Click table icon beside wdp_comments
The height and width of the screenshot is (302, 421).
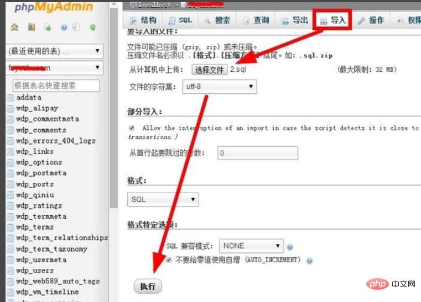[x=11, y=130]
